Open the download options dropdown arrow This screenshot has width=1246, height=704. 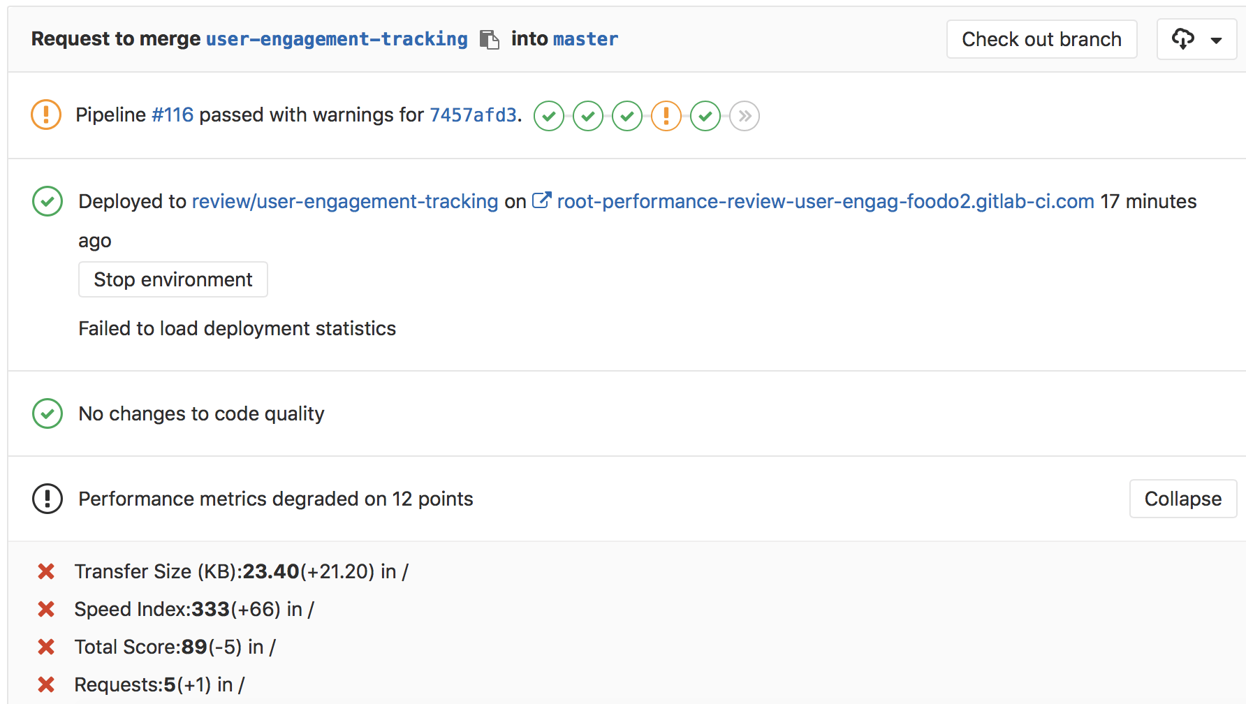coord(1216,39)
